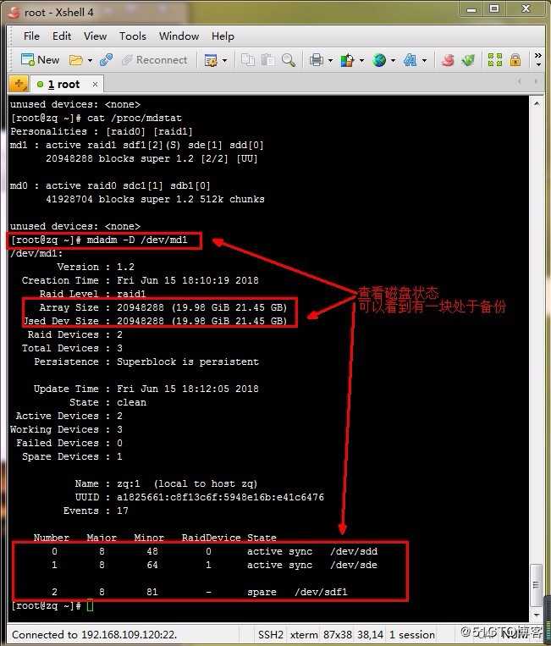Click 'Failed Devices : 0' line
This screenshot has height=646, width=551.
[x=69, y=443]
